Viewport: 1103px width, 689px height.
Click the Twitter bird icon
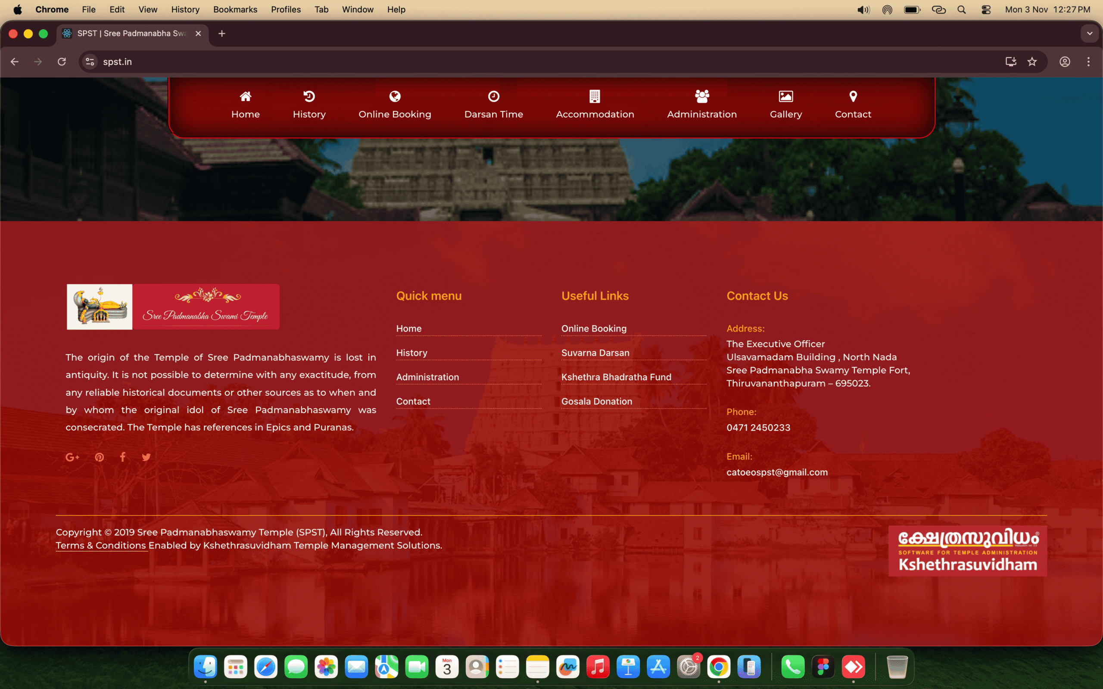(146, 457)
